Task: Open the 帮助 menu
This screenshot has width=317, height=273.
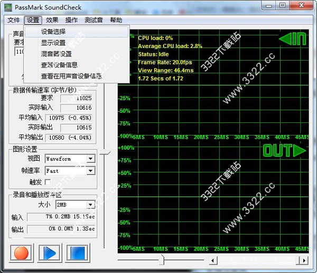Action: click(116, 20)
